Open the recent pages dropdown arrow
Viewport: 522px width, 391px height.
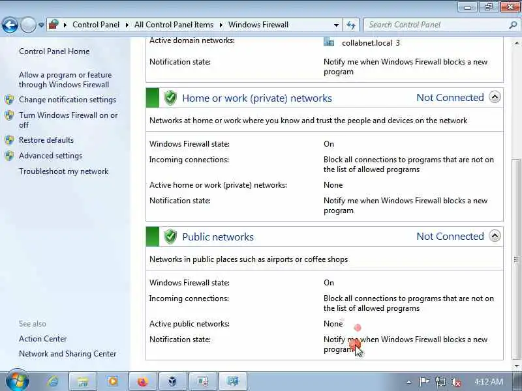pyautogui.click(x=41, y=25)
